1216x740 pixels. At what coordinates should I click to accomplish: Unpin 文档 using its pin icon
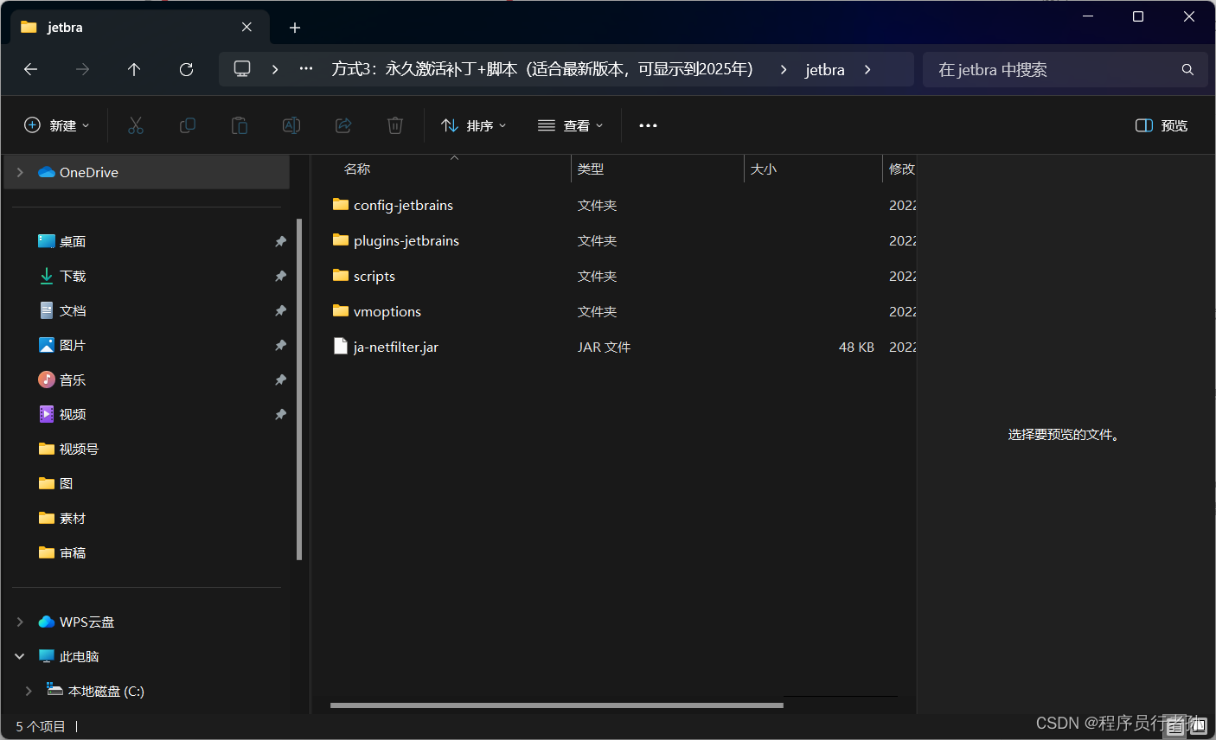click(280, 310)
